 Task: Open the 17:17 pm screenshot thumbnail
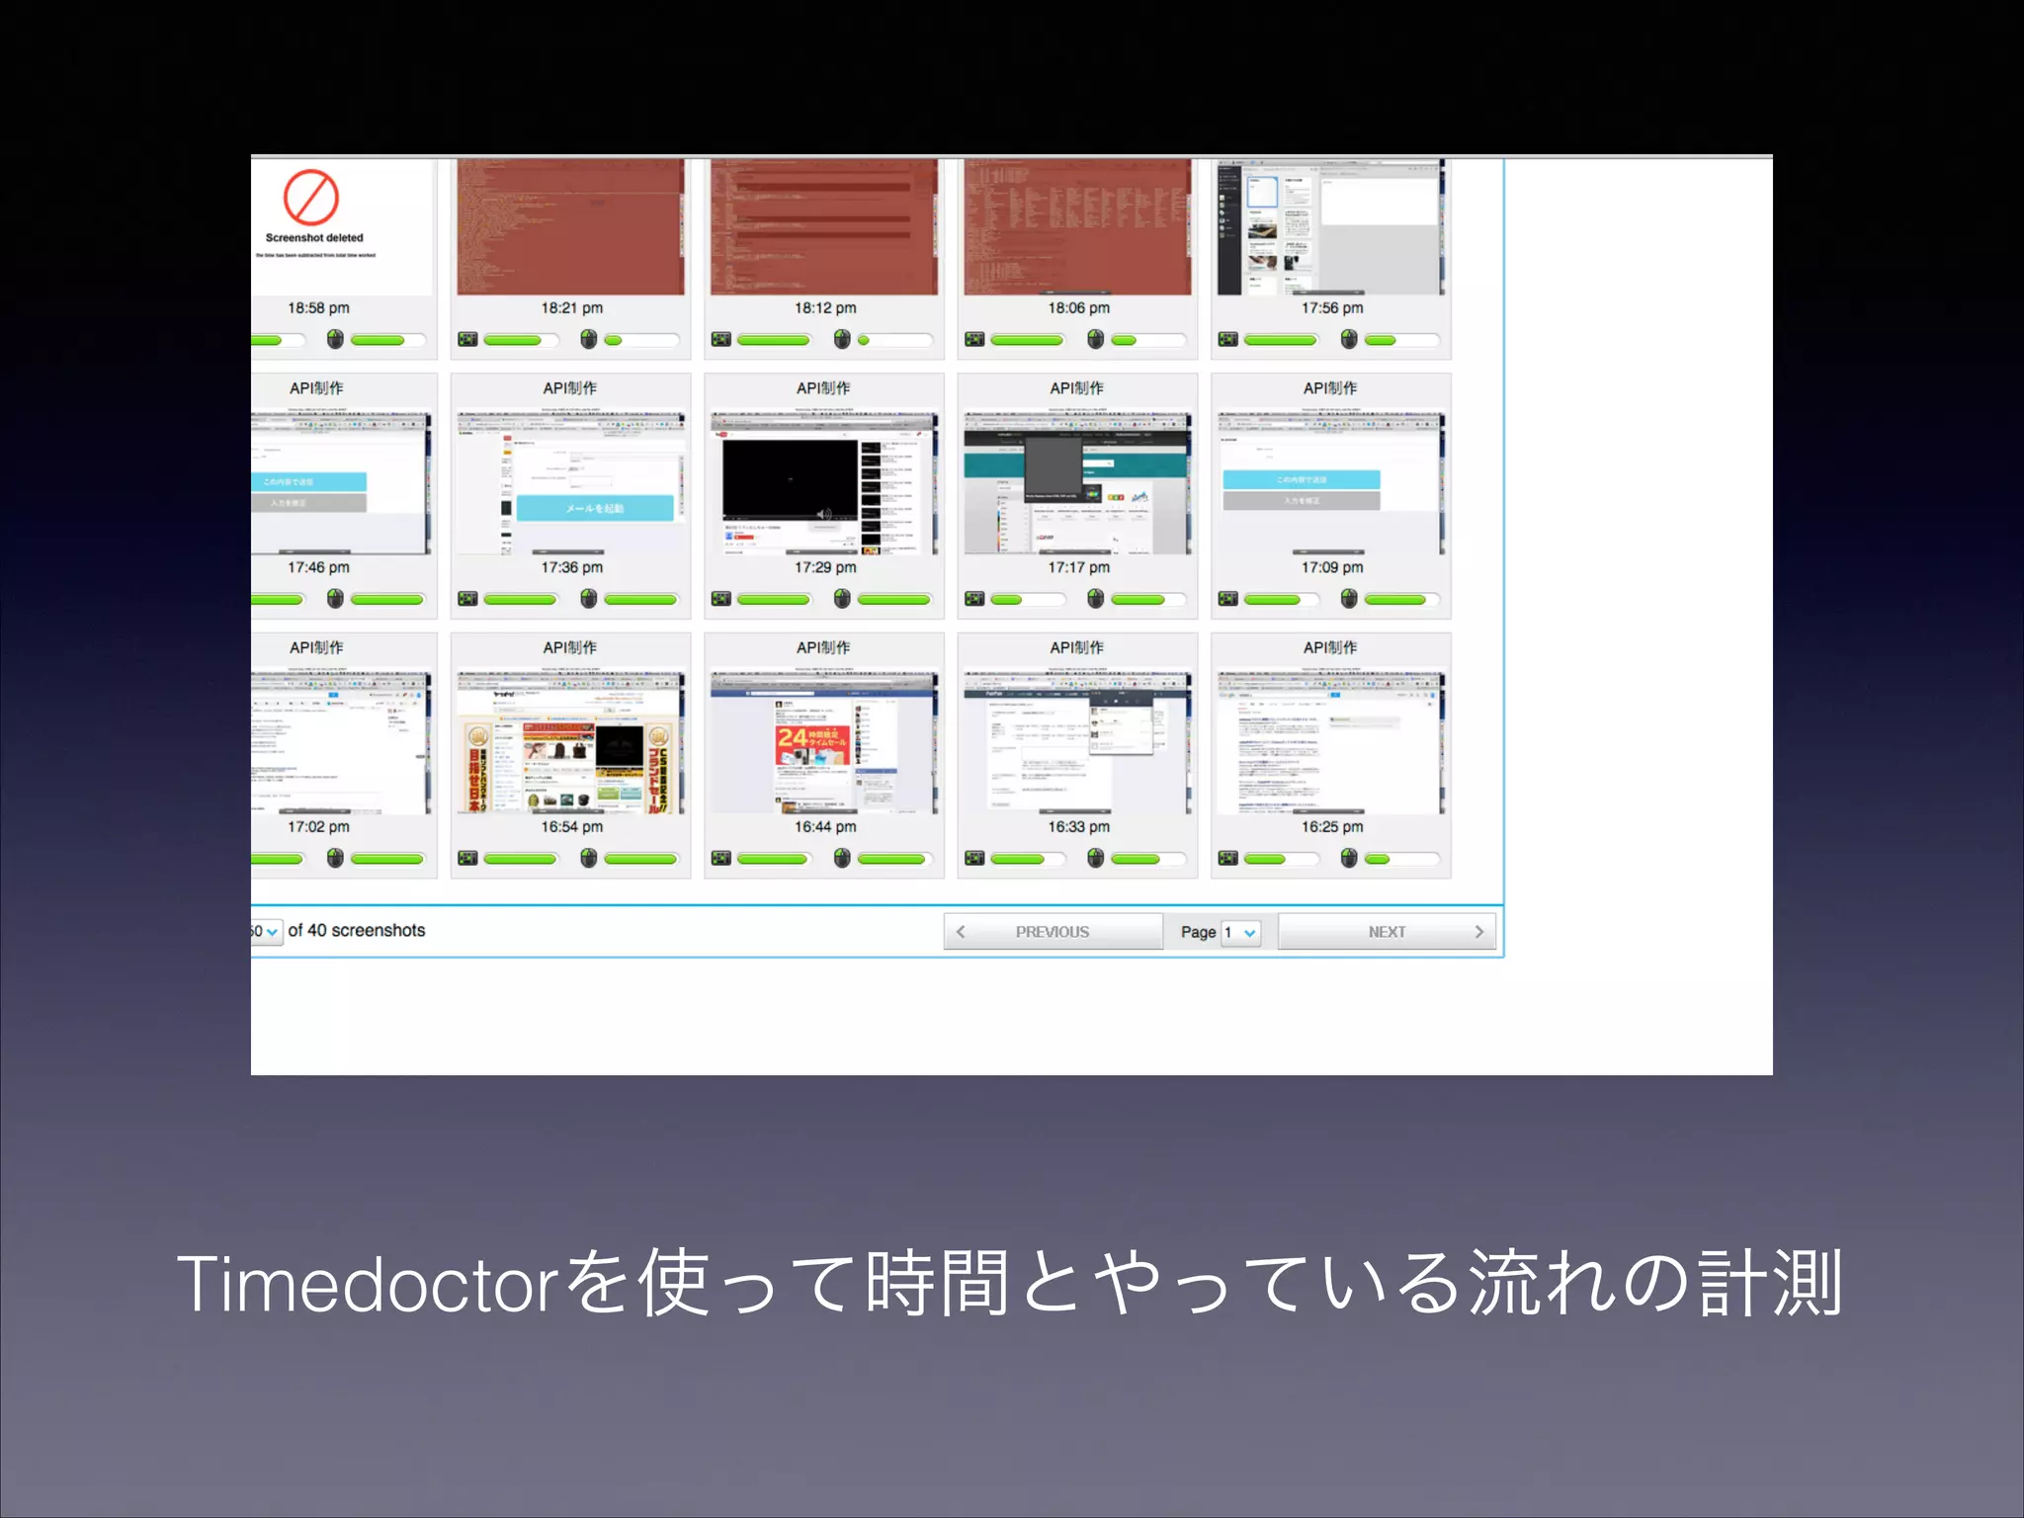pyautogui.click(x=1077, y=483)
